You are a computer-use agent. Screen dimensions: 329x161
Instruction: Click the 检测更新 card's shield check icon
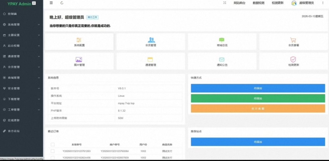click(293, 60)
